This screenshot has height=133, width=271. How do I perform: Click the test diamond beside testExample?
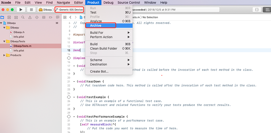69,97
